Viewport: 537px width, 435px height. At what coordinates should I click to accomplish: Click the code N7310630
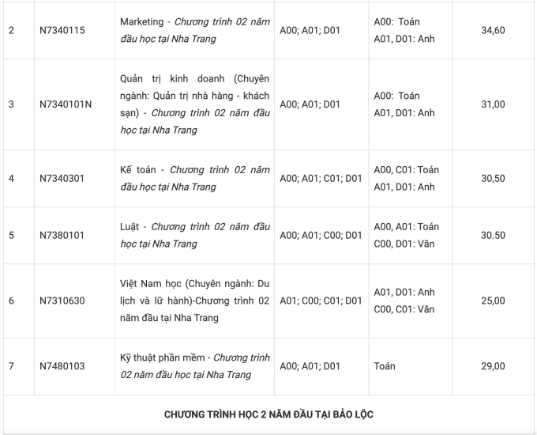coord(62,301)
